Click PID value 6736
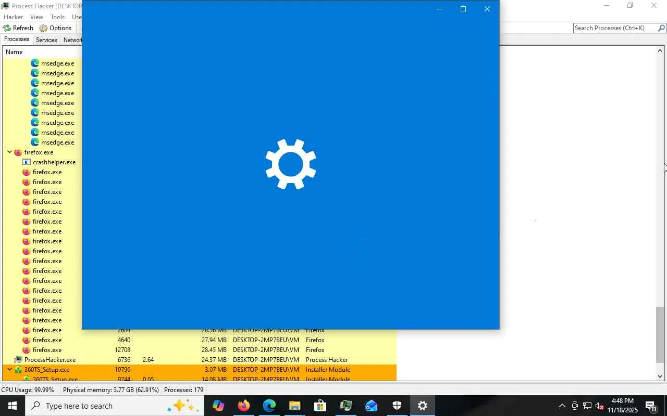This screenshot has height=416, width=667. coord(123,360)
